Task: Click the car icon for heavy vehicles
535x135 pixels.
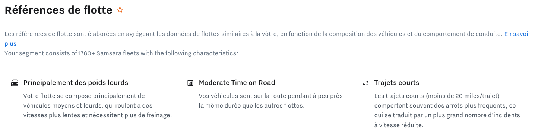Action: tap(15, 83)
